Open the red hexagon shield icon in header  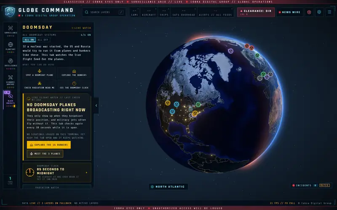click(309, 12)
